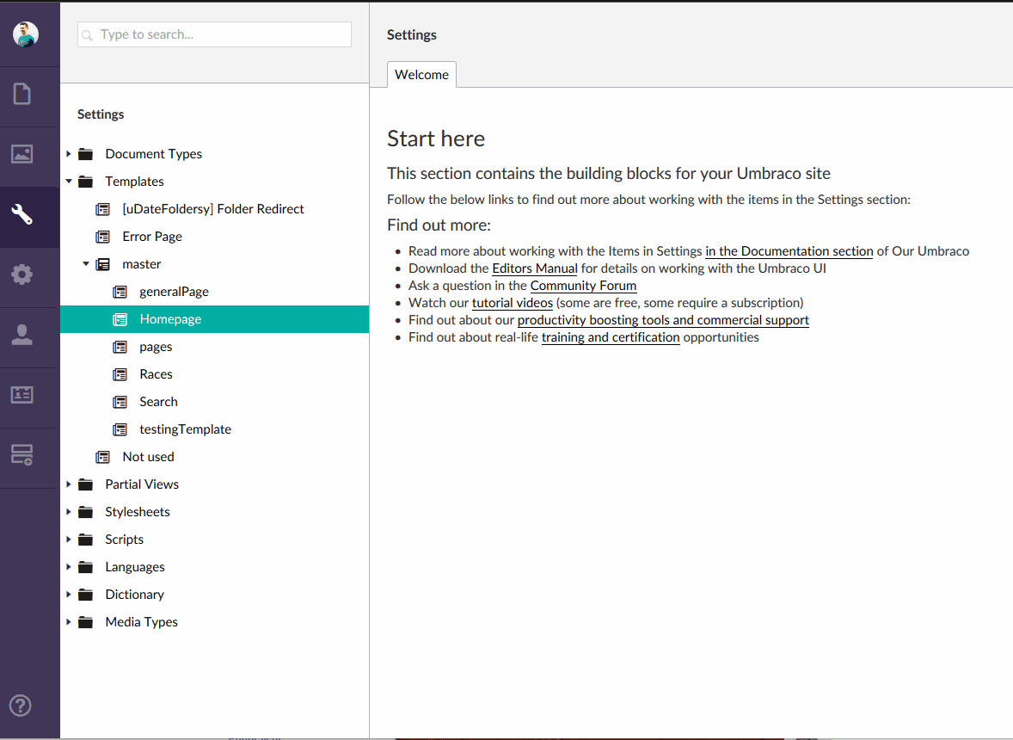Expand the Media Types arrow

coord(69,622)
